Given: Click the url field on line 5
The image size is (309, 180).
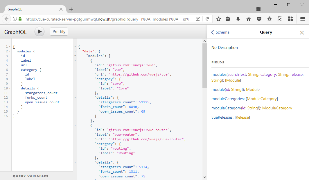Looking at the screenshot, I should 24,65.
